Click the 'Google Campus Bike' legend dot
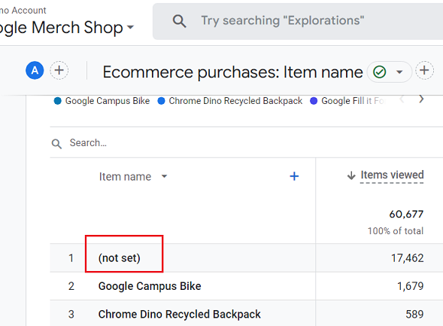The image size is (443, 326). click(57, 101)
